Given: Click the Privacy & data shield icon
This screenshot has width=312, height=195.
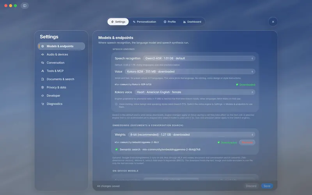Looking at the screenshot, I should click(43, 87).
